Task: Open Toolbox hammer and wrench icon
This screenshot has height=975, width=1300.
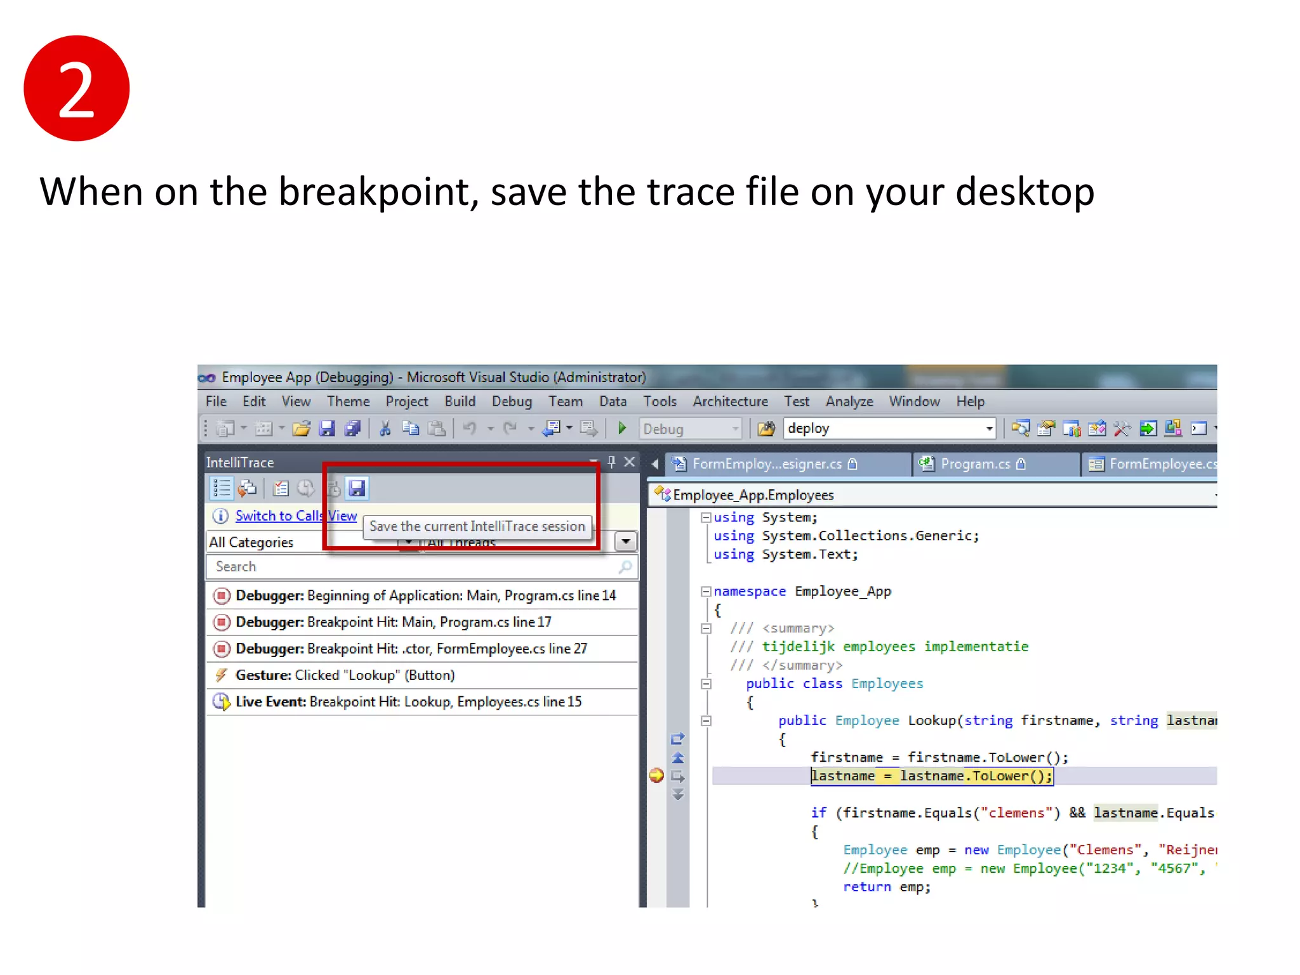Action: pos(1122,429)
